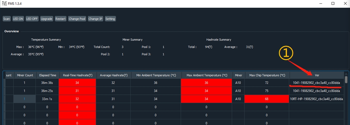Select the elapsed time cell 36m 36s
The image size is (350, 125).
point(47,83)
